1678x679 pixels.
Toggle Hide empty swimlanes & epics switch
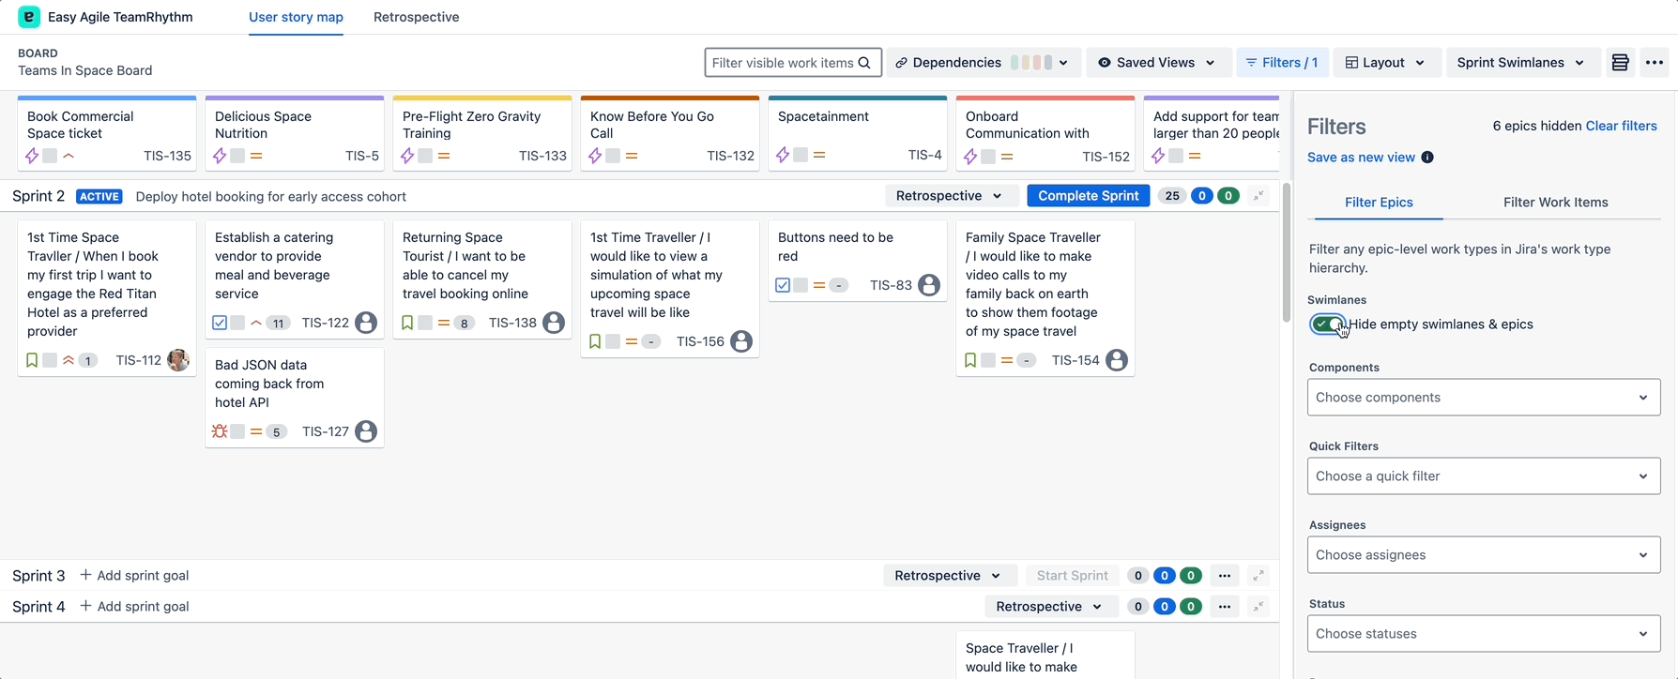point(1328,324)
